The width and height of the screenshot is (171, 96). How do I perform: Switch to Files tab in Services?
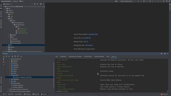pyautogui.click(x=108, y=57)
